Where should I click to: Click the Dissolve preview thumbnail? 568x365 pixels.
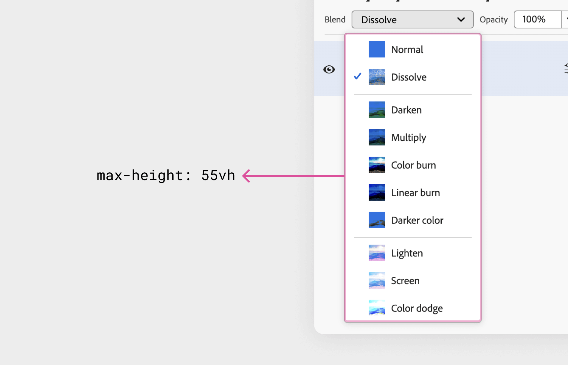[x=377, y=77]
